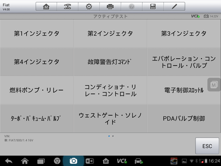This screenshot has height=166, width=221.
Task: Tap the floating M shortcut button
Action: pos(214,85)
